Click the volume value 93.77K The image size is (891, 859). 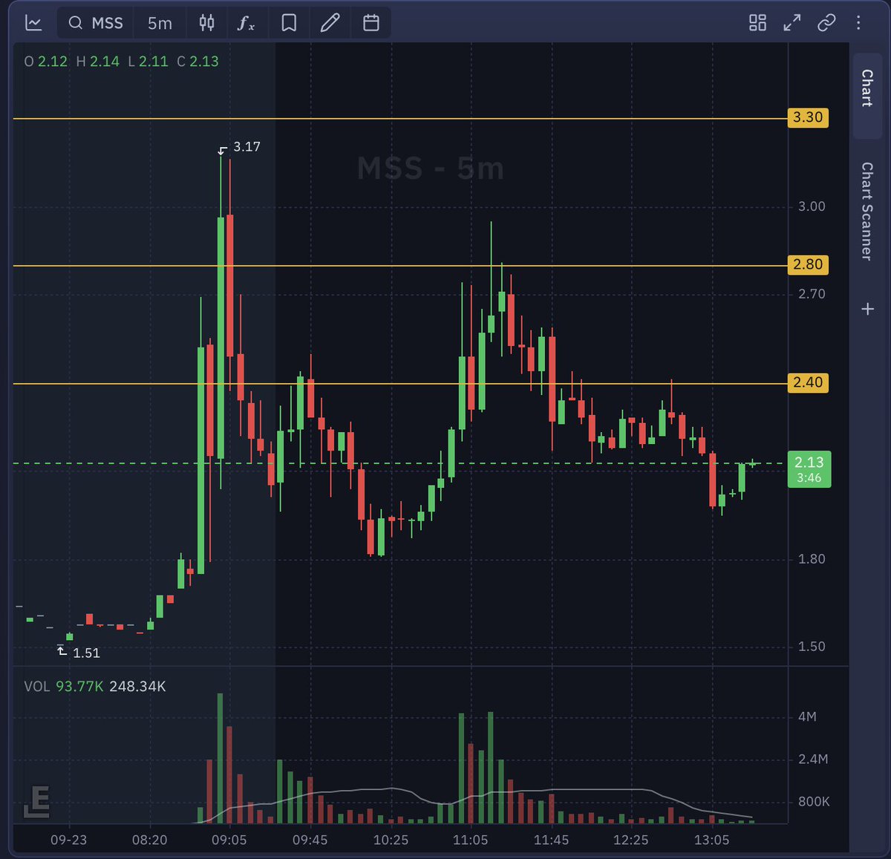79,686
